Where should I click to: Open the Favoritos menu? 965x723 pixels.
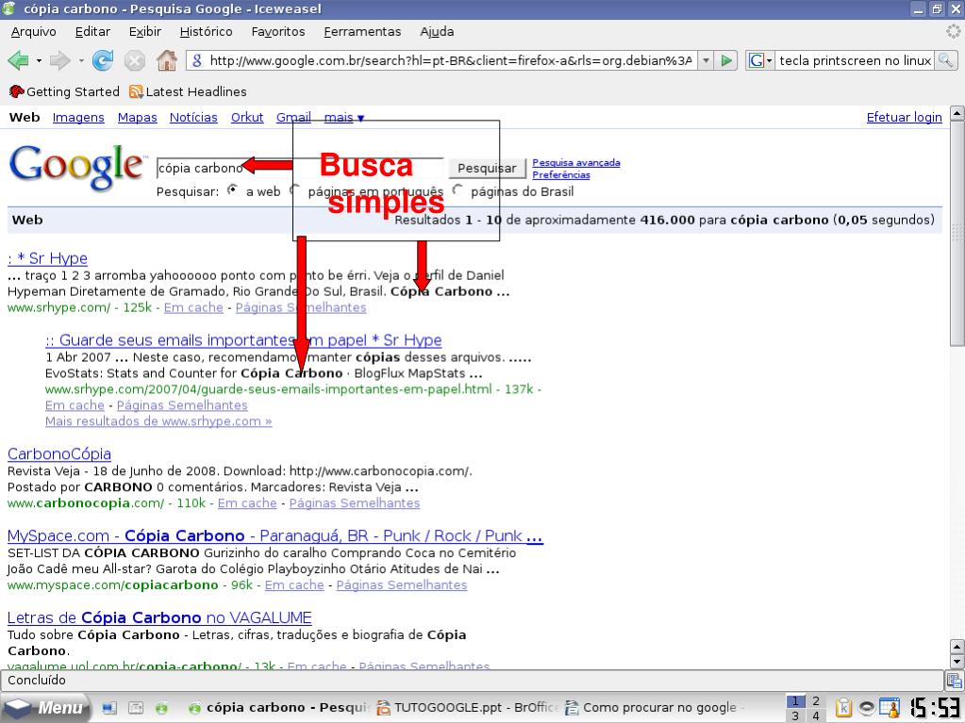pos(277,31)
